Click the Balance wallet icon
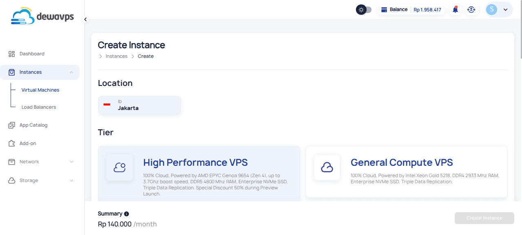 (x=384, y=10)
